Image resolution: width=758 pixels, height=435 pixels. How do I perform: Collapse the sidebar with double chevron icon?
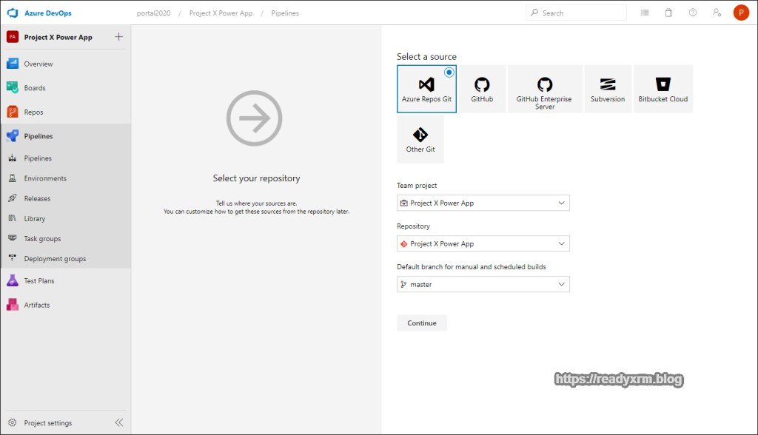tap(118, 422)
